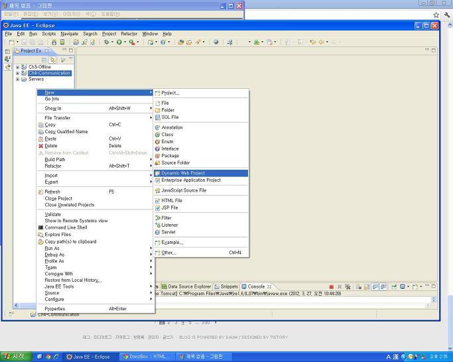The height and width of the screenshot is (362, 453).
Task: Close the Project Explorer tab
Action: pyautogui.click(x=46, y=51)
